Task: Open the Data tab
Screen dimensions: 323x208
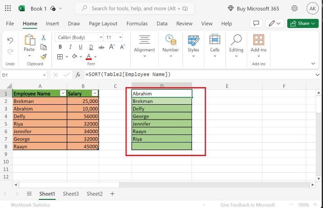Action: pos(162,23)
